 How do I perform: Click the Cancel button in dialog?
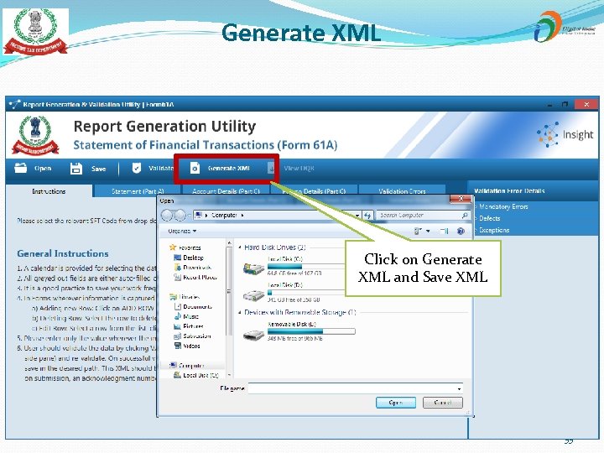point(443,403)
